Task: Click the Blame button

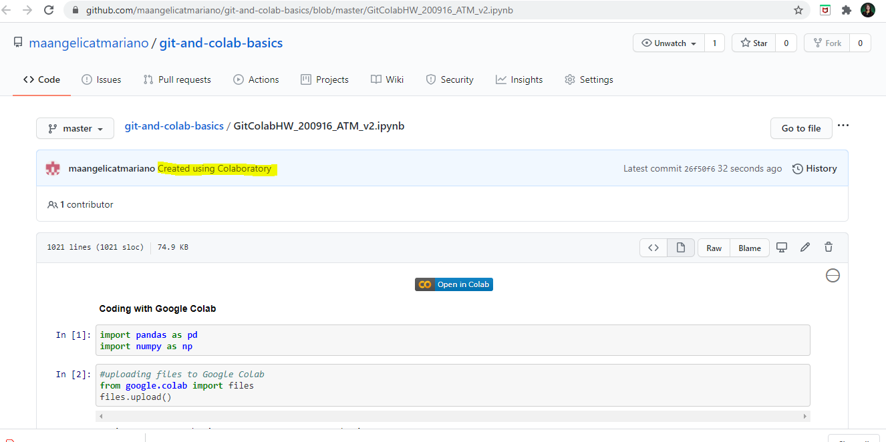Action: [x=749, y=247]
